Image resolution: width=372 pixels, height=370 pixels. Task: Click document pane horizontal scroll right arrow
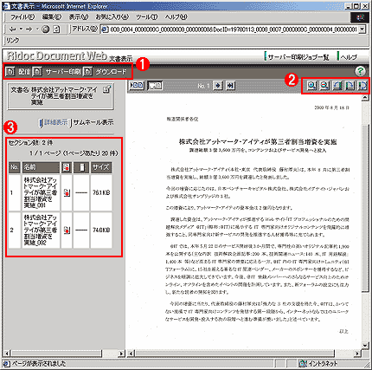[358, 353]
